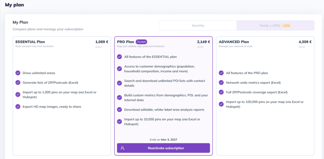Screen dimensions: 324x159
Task: Click checkmark next to Generate lists of ZIP/Postcode
Action: (x=18, y=83)
